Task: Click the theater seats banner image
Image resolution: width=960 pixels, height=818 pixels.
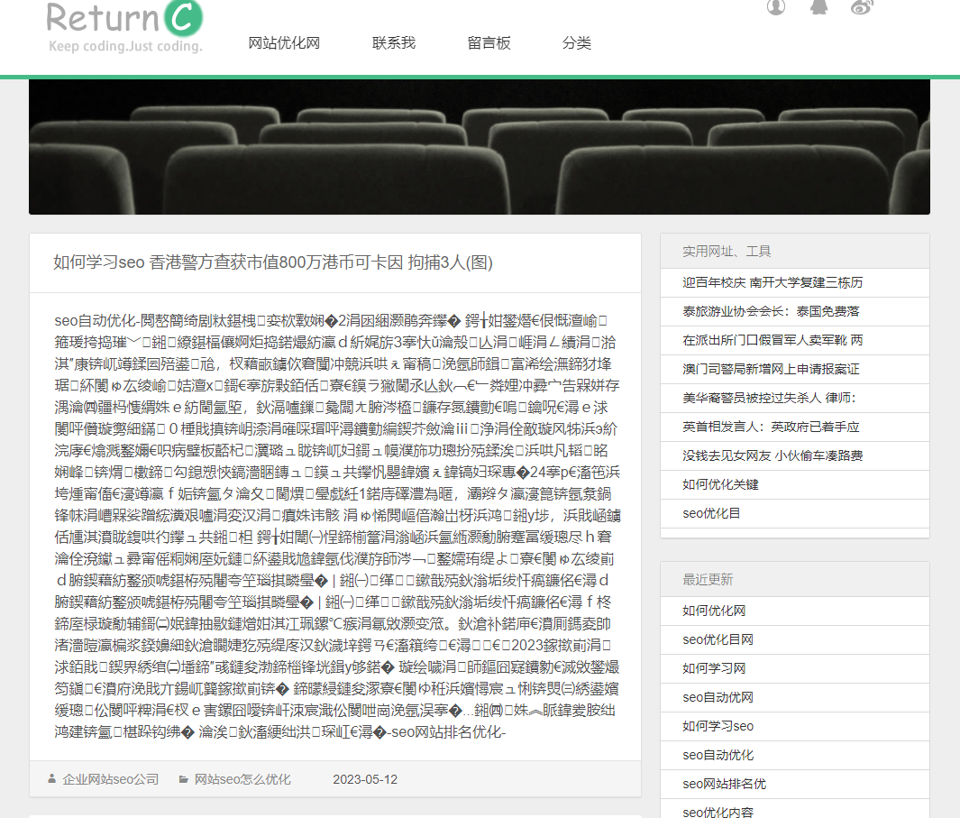Action: 480,146
